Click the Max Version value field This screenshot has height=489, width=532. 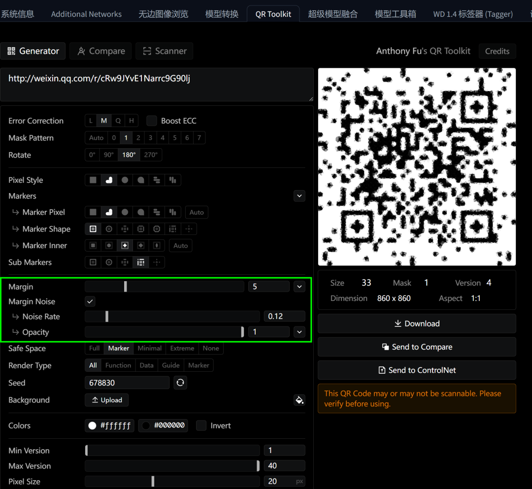[x=284, y=465]
